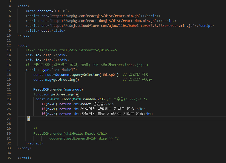Click the closing </html> tag
This screenshot has width=226, height=163.
[x=25, y=158]
